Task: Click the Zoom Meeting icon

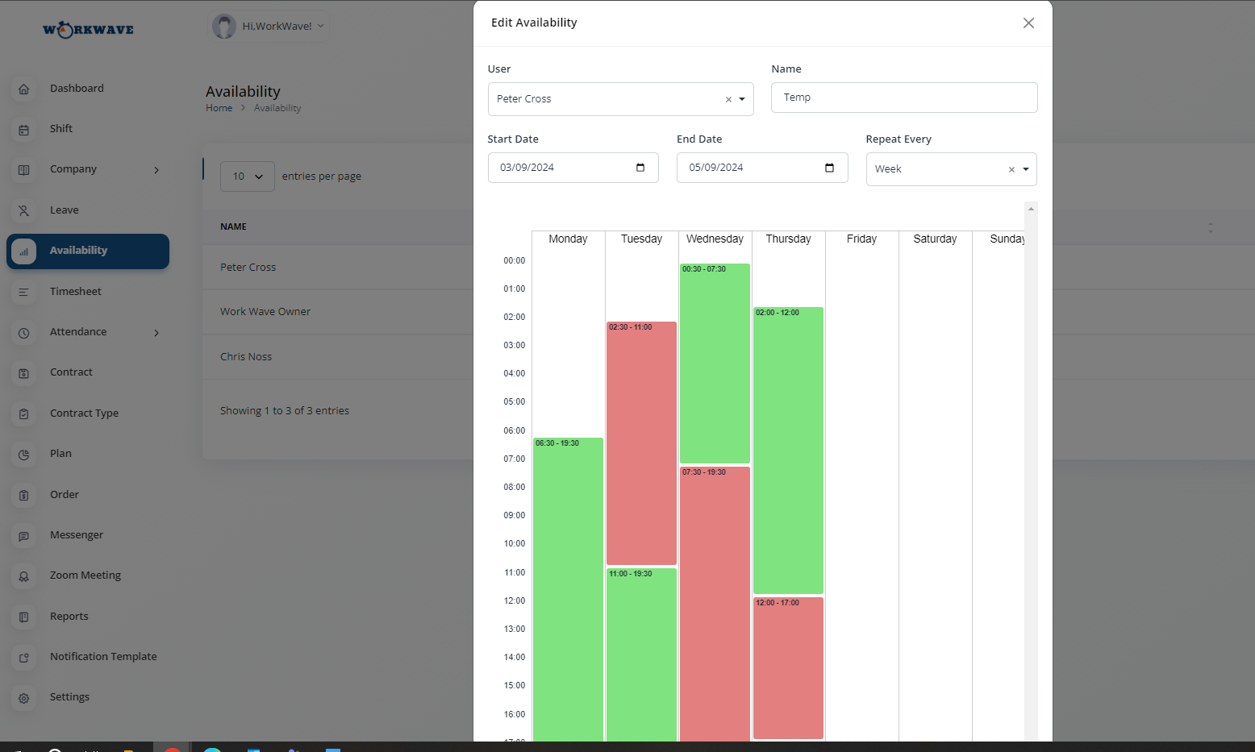Action: tap(24, 576)
